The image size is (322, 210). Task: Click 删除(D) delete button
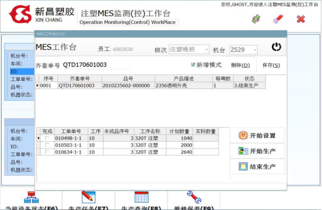tap(240, 65)
